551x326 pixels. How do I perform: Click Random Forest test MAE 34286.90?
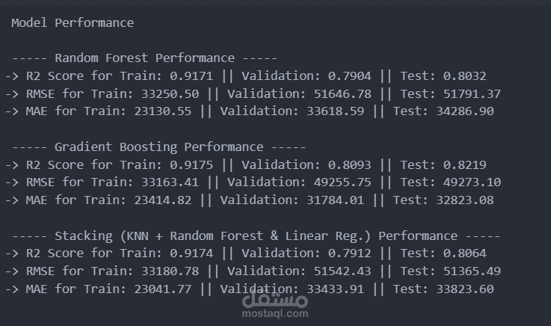point(465,111)
